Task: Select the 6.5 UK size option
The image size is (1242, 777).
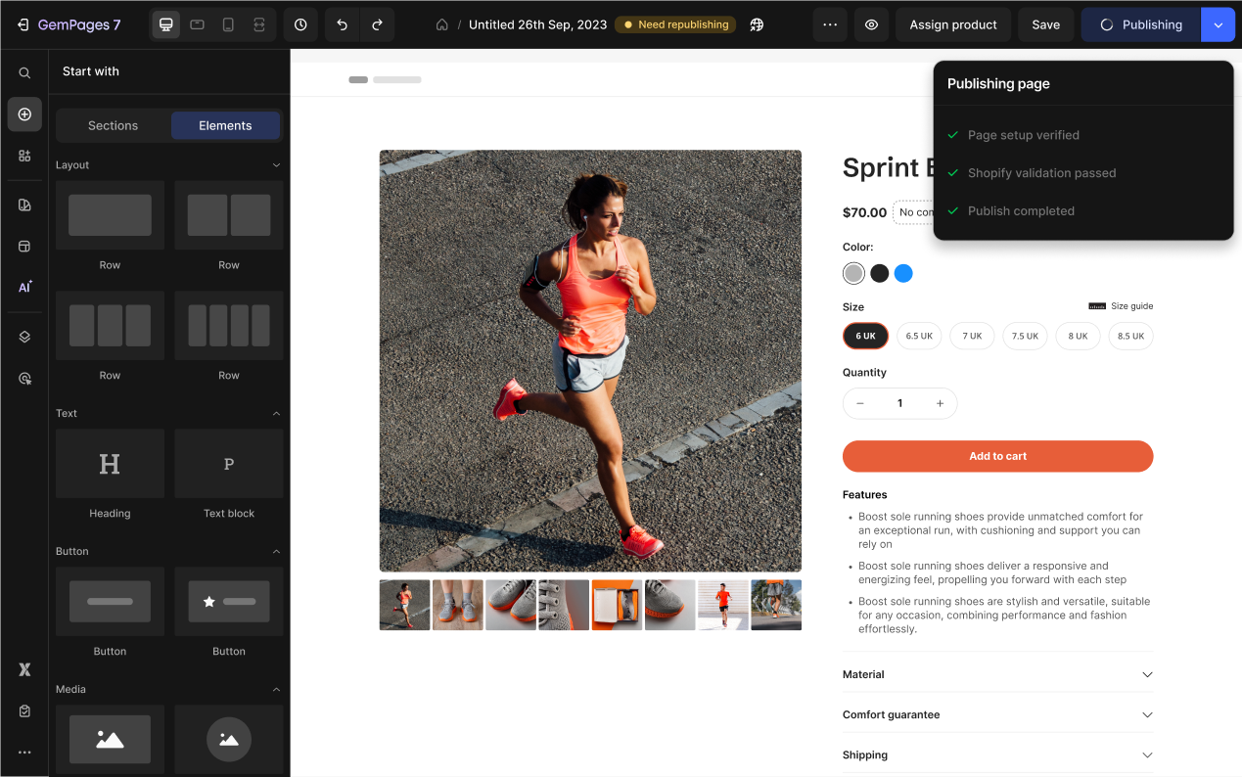Action: click(x=918, y=336)
